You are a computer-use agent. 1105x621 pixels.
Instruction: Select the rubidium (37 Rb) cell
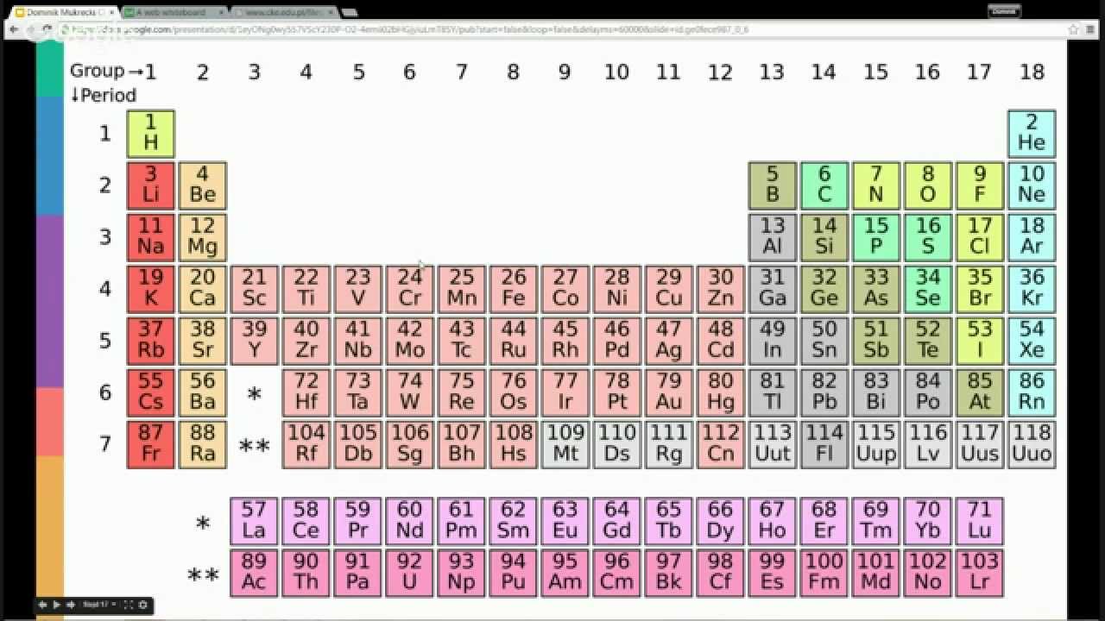tap(151, 341)
